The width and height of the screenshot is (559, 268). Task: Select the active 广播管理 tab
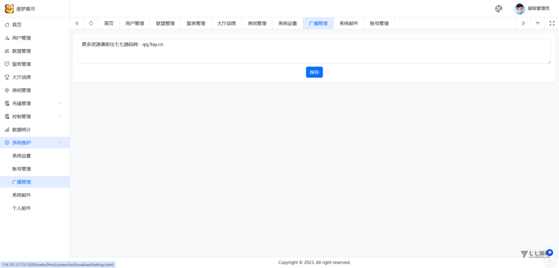click(x=318, y=23)
